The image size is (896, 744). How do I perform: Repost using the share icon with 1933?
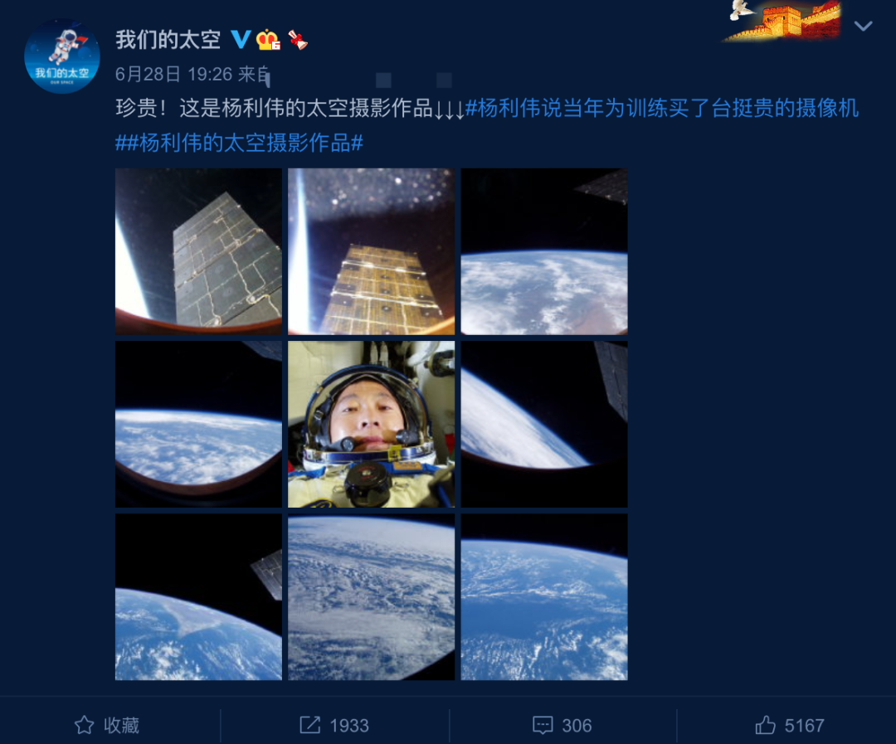[334, 725]
